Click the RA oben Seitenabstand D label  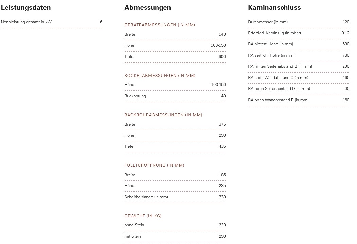279,89
